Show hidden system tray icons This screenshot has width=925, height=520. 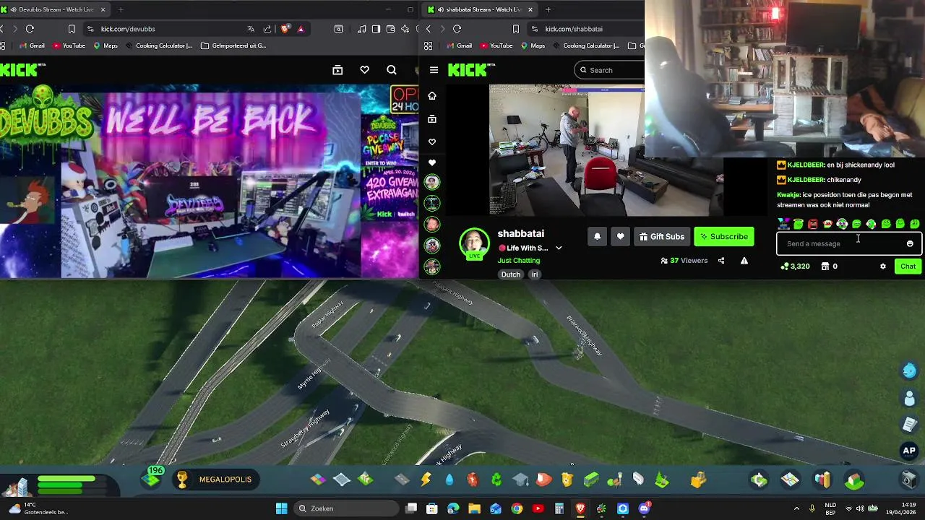pos(796,508)
